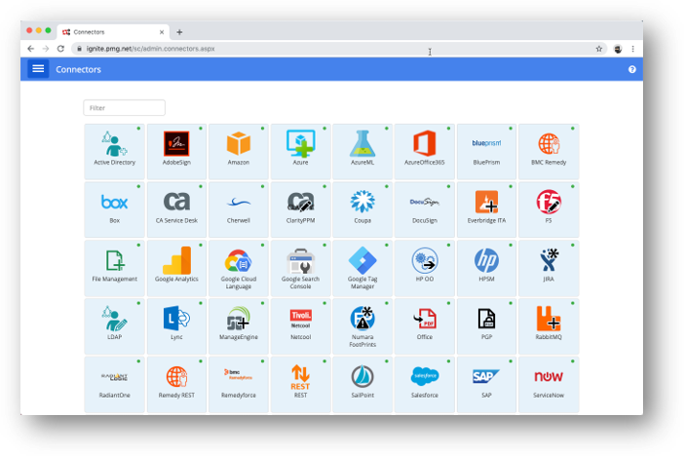Bookmark this page with the star
Image resolution: width=684 pixels, height=456 pixels.
click(x=599, y=49)
